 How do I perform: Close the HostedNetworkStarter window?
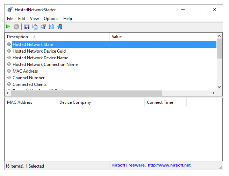(x=215, y=10)
